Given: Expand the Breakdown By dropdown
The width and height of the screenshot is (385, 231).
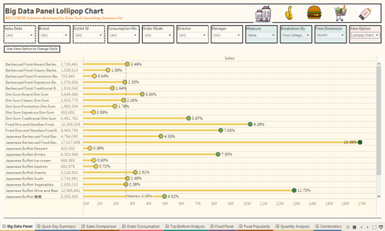Looking at the screenshot, I should (x=296, y=35).
